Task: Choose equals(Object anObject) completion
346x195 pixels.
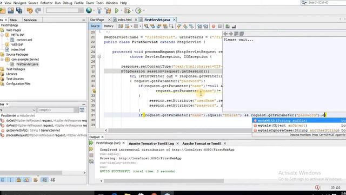Action: [x=299, y=125]
